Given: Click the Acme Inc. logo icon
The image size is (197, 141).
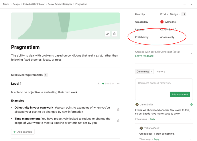Looking at the screenshot, I should tap(162, 22).
